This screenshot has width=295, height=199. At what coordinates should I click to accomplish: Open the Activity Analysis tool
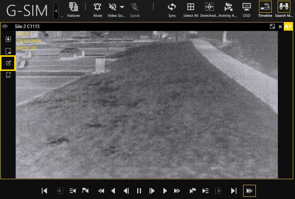pyautogui.click(x=228, y=7)
